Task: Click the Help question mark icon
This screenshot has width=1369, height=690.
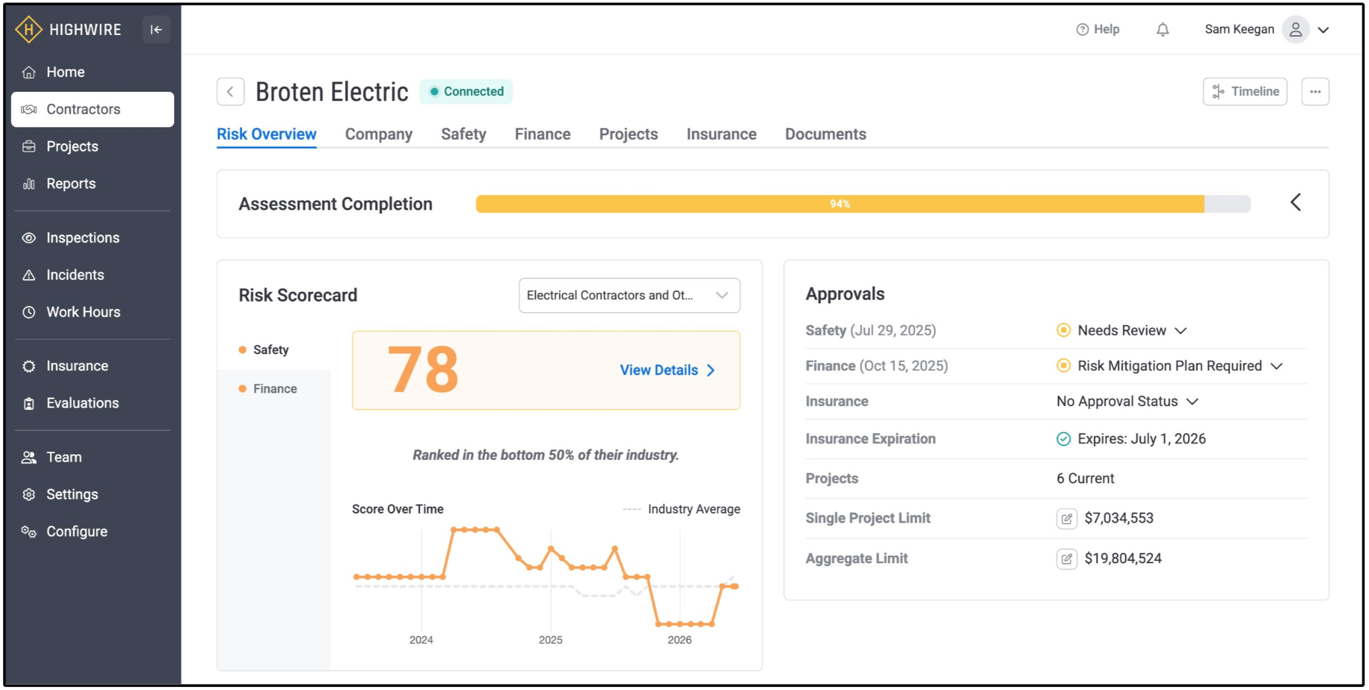Action: pyautogui.click(x=1082, y=30)
